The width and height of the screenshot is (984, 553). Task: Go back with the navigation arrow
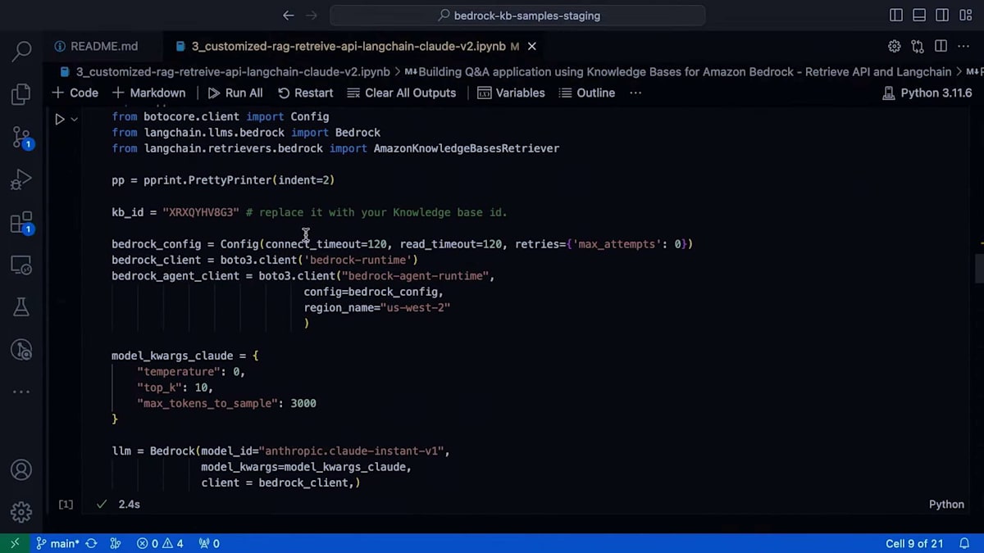pos(288,15)
